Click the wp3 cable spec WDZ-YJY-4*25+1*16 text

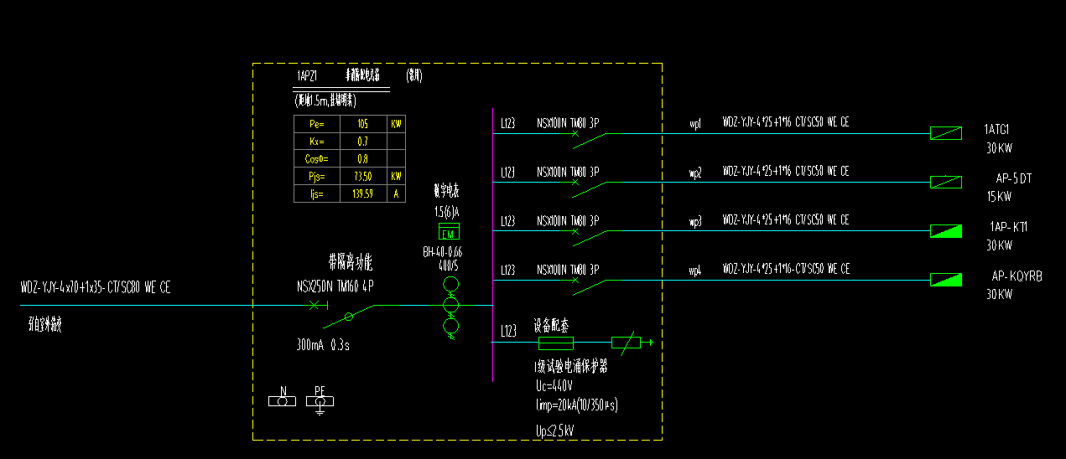pos(786,220)
